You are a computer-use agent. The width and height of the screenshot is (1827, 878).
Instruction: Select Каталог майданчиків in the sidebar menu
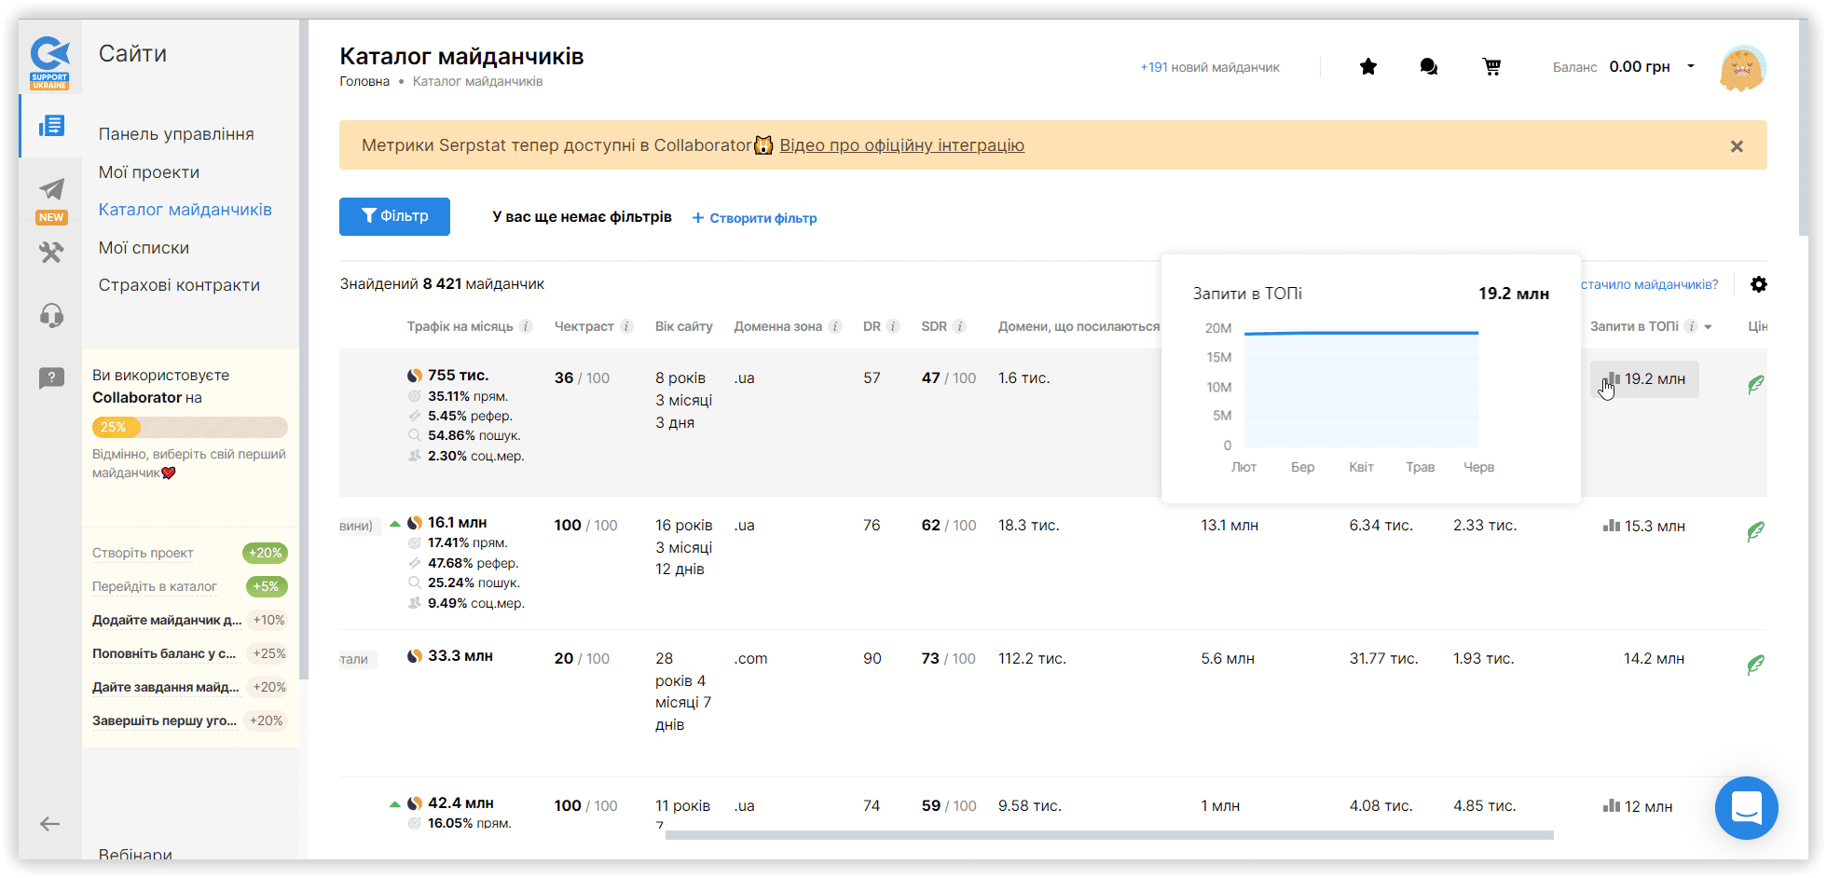(185, 210)
